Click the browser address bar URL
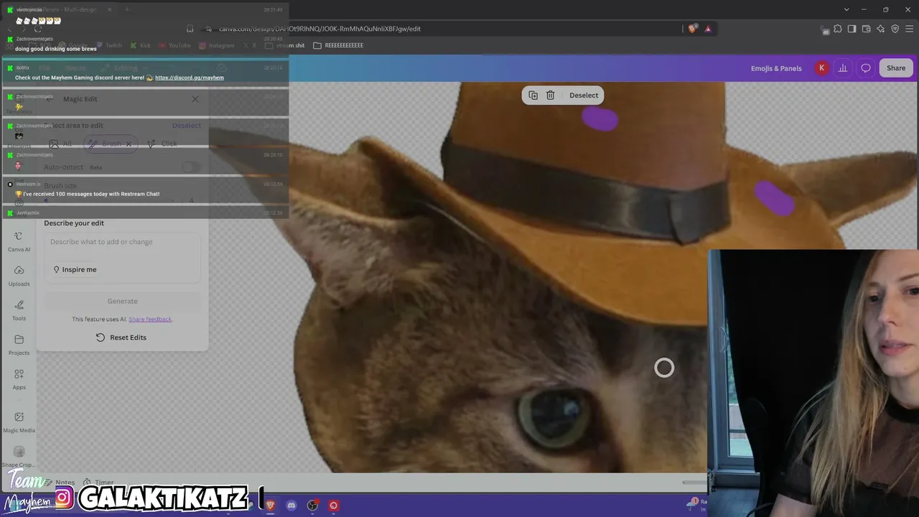Viewport: 919px width, 517px height. [319, 29]
